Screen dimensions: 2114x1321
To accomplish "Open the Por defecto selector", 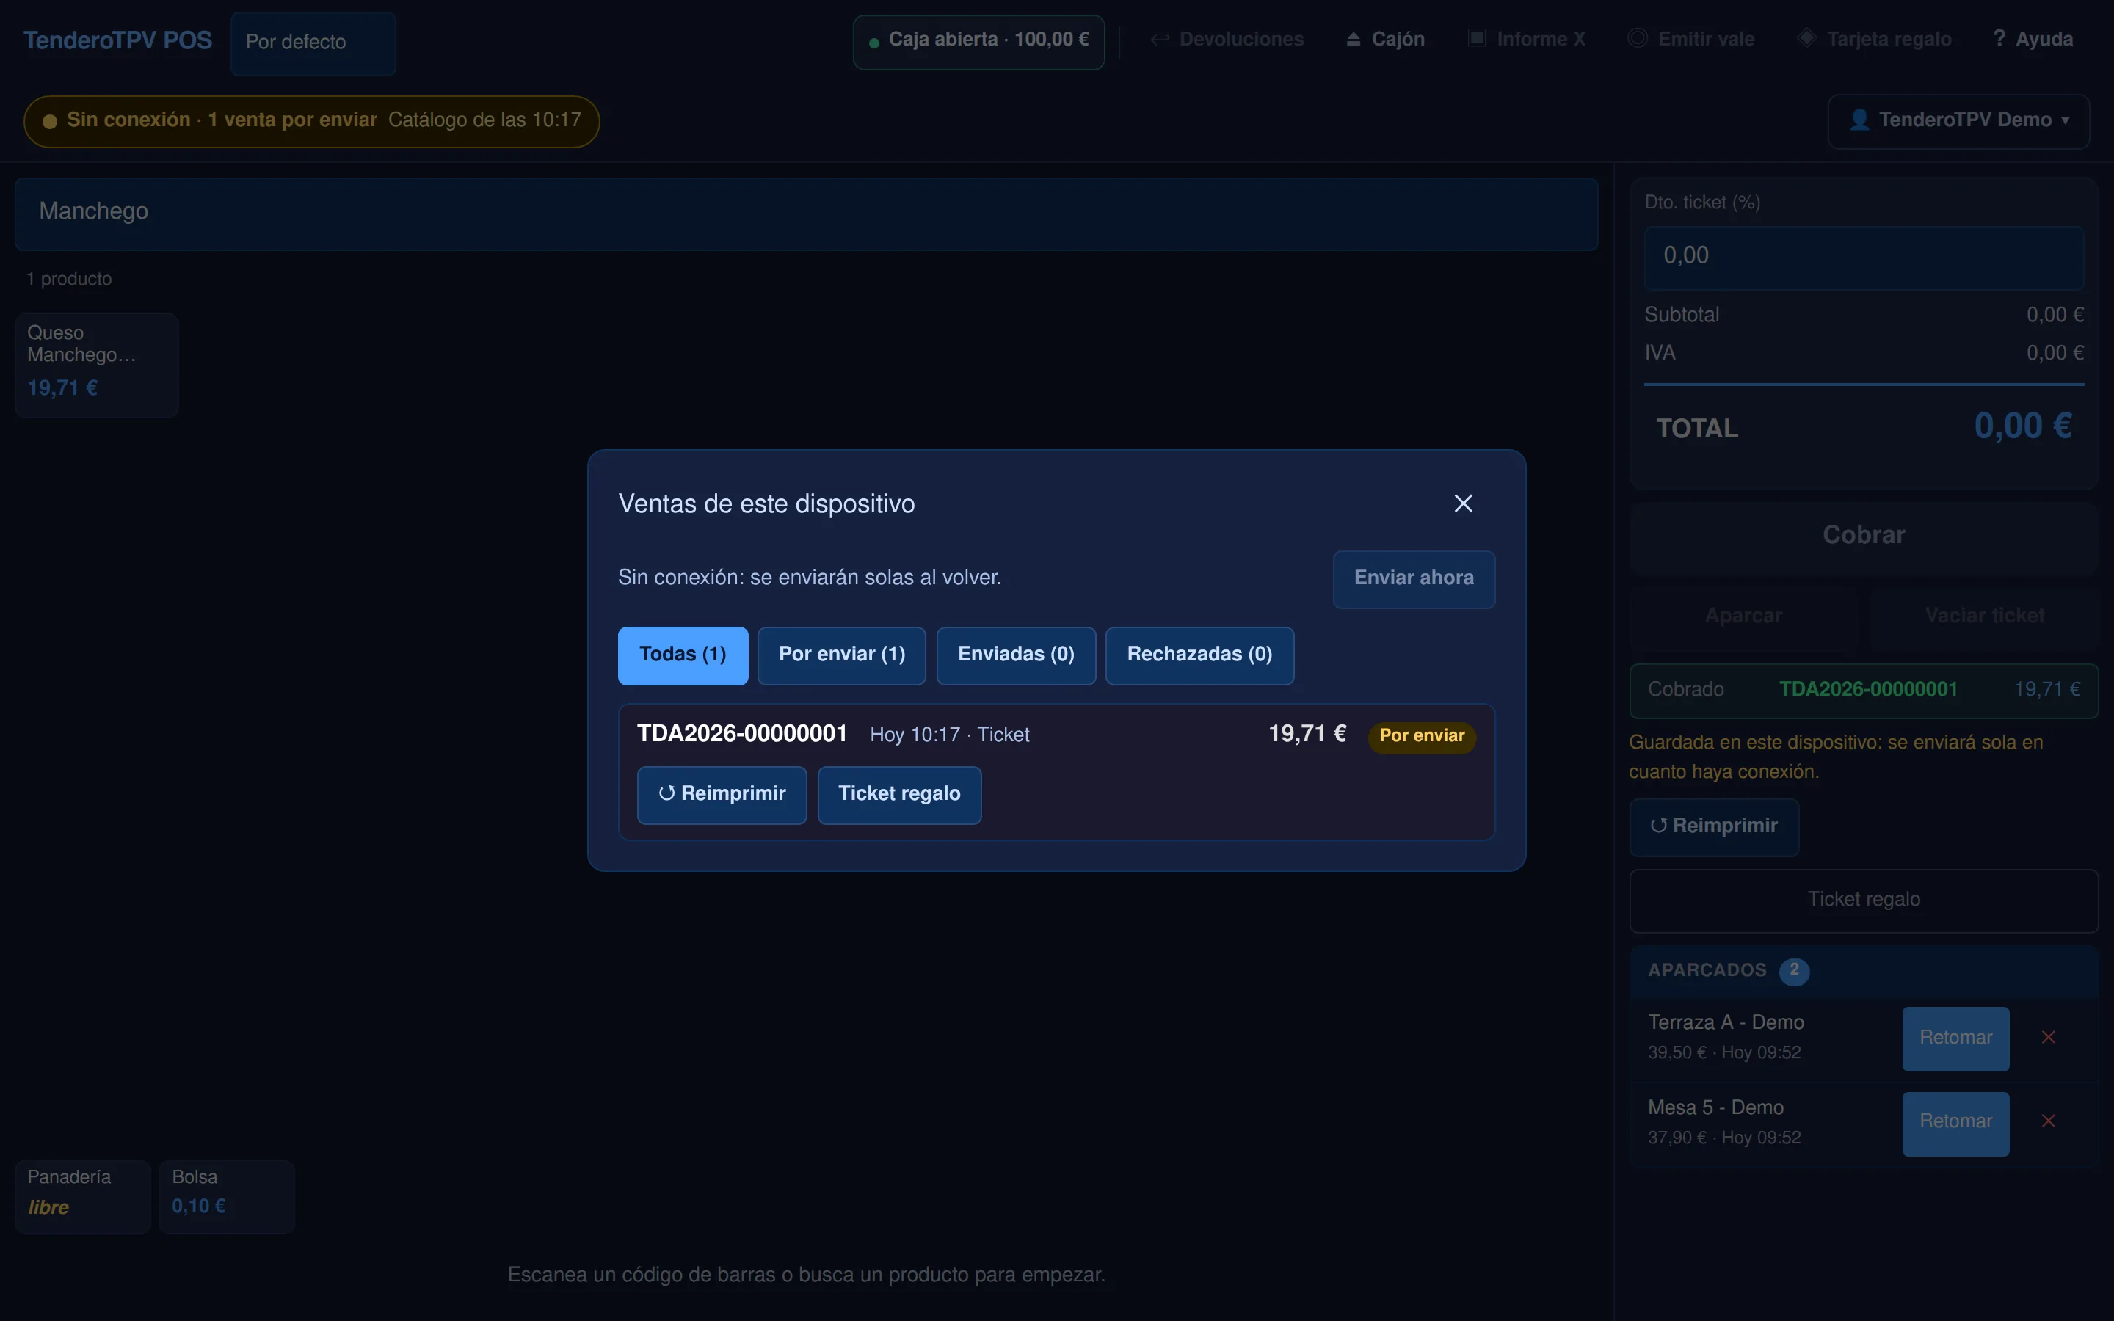I will 313,44.
